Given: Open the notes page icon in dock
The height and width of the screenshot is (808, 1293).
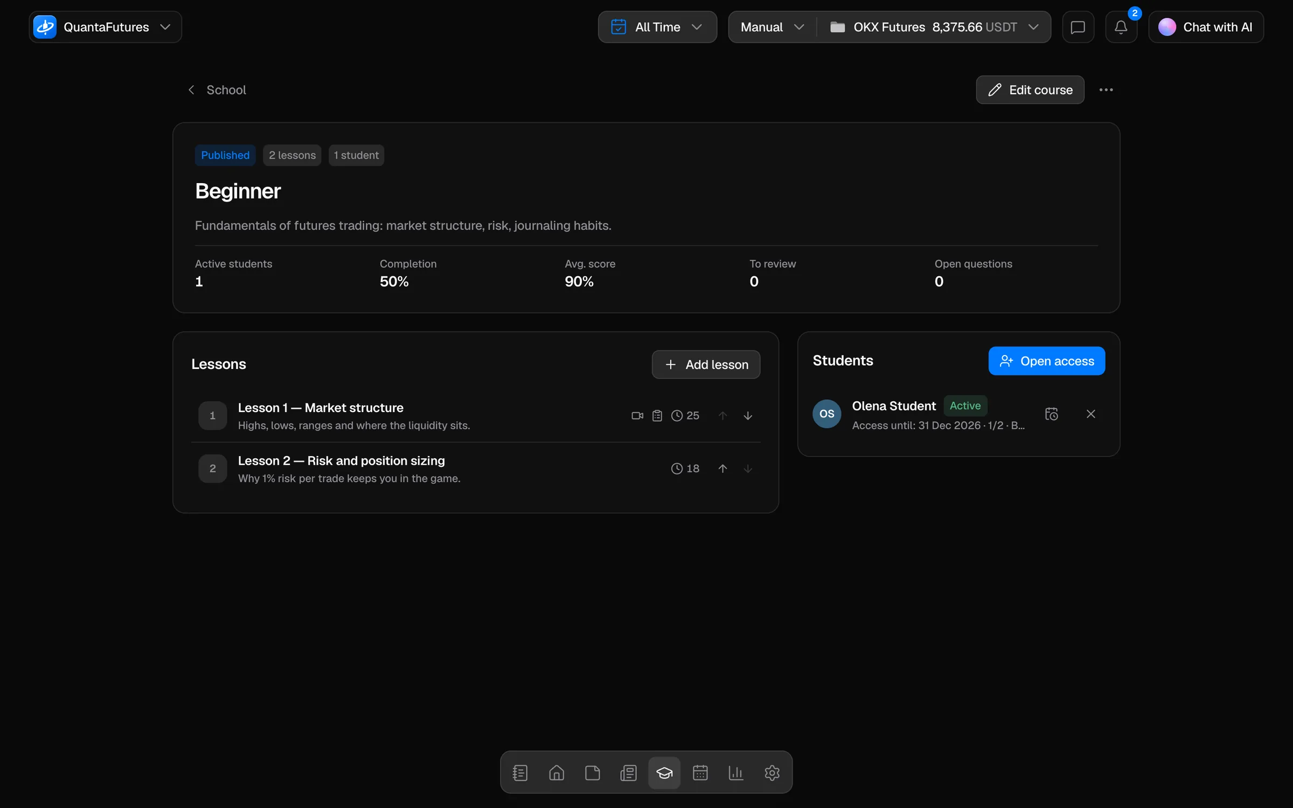Looking at the screenshot, I should click(593, 773).
